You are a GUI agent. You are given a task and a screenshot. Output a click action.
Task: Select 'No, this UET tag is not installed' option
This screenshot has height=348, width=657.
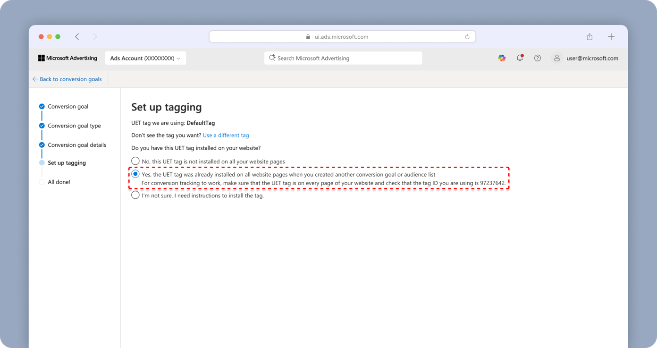click(135, 161)
